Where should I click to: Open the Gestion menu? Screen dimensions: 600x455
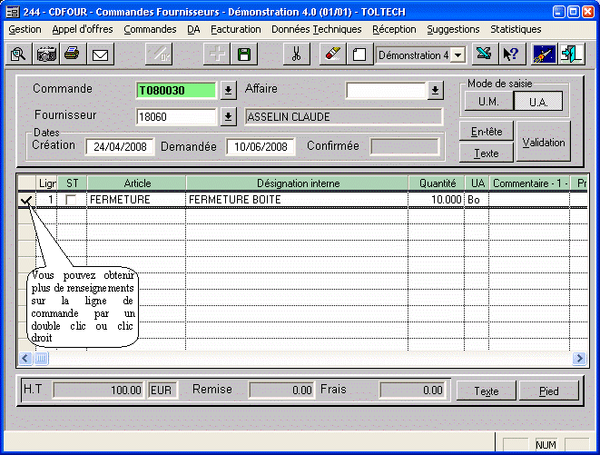point(25,29)
